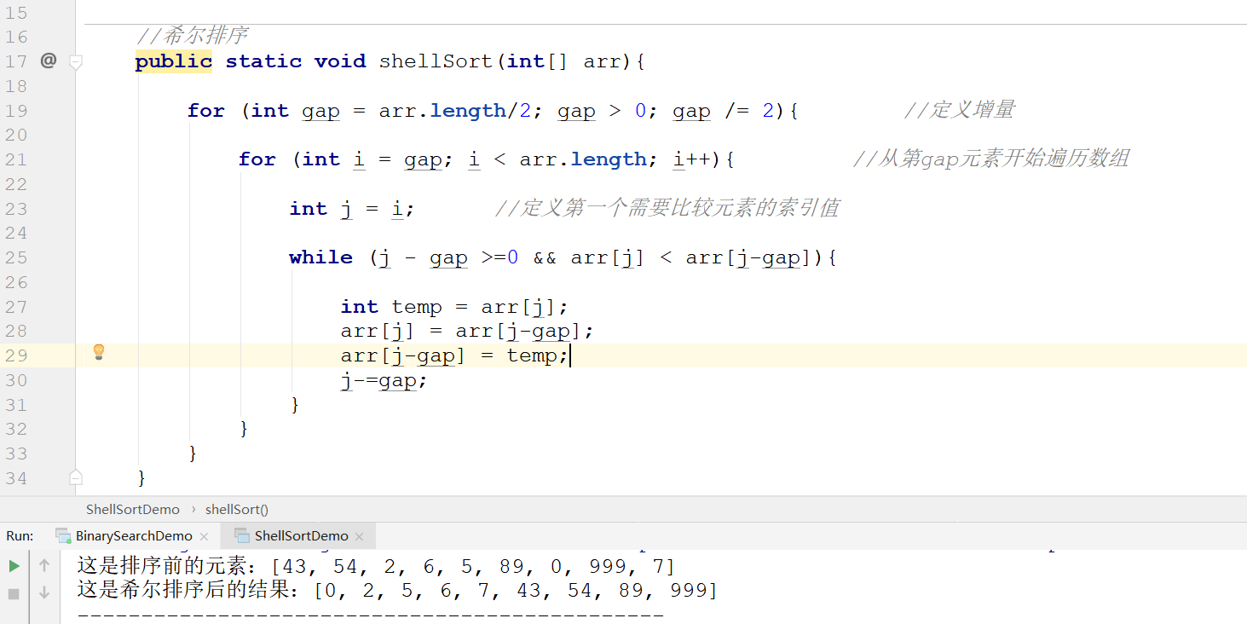Click the down arrow in the Run panel
1247x624 pixels.
(44, 592)
